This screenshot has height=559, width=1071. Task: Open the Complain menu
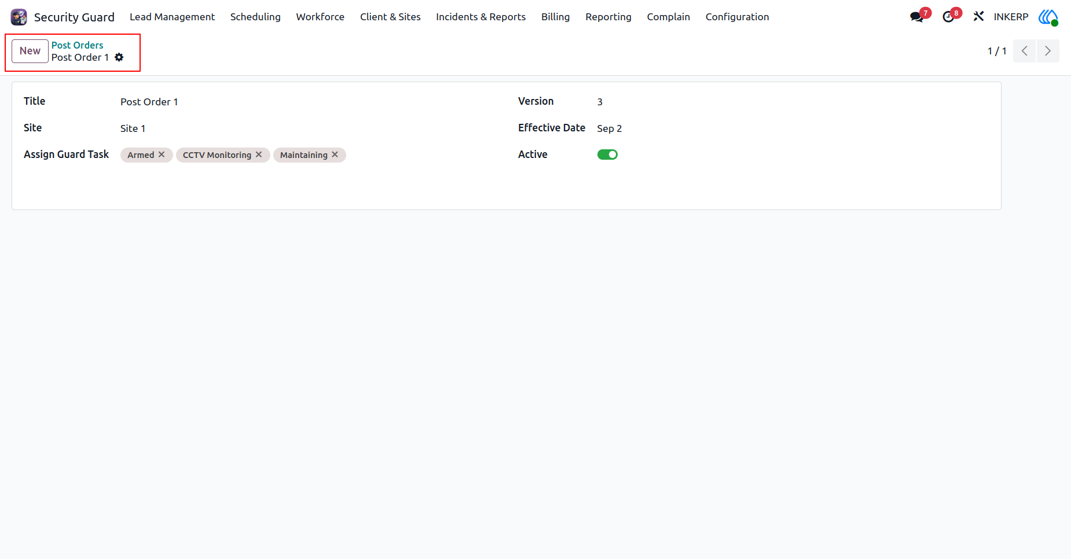coord(668,17)
